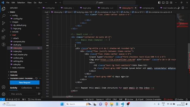Click the errors and warnings status counter
The image size is (190, 107).
coord(13,99)
